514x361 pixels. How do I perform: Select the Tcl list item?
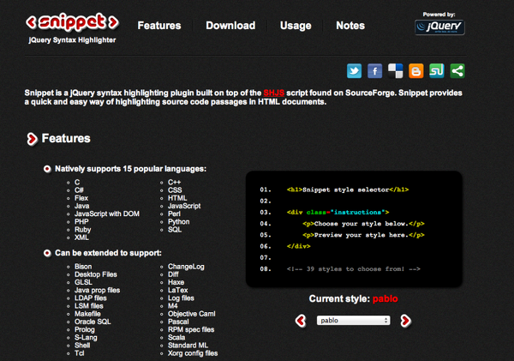(x=80, y=353)
